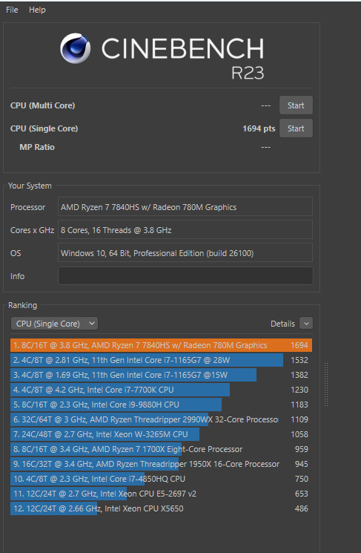Click the 1694 pts single core score
361x553 pixels.
click(x=259, y=128)
